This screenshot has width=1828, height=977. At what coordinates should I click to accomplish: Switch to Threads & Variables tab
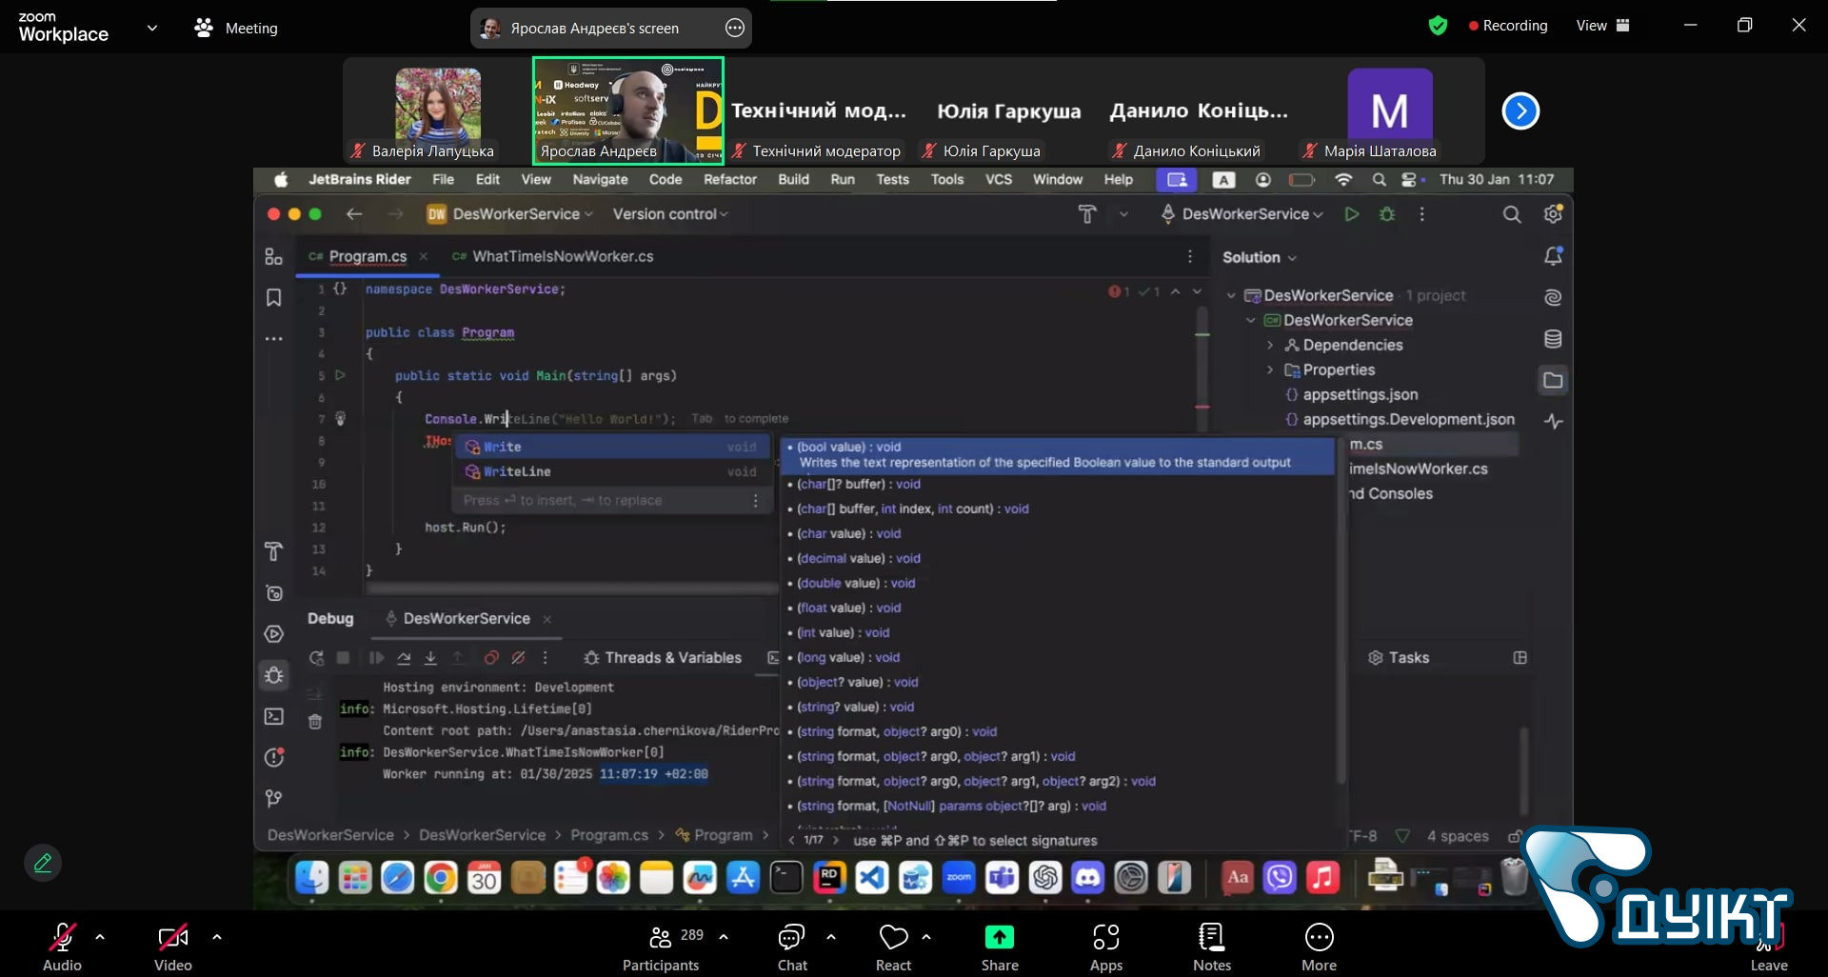(x=663, y=658)
